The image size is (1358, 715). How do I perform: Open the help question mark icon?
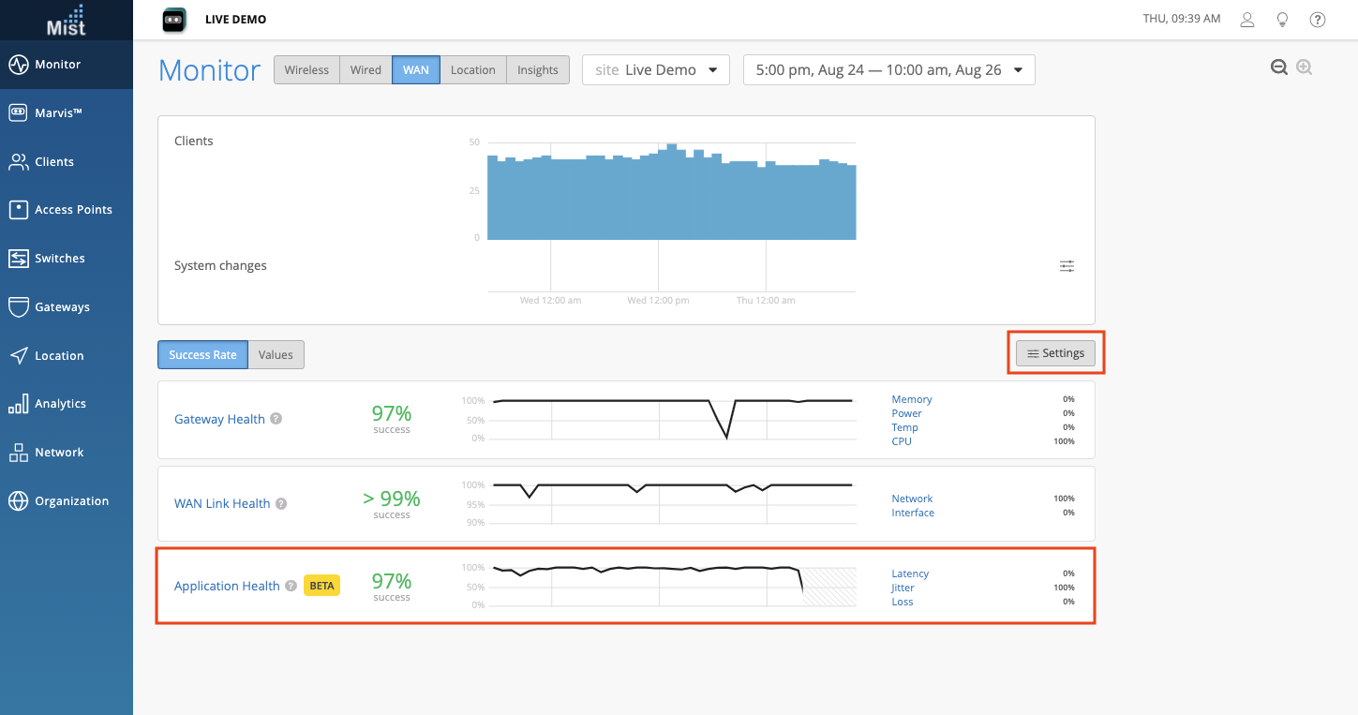point(1318,20)
